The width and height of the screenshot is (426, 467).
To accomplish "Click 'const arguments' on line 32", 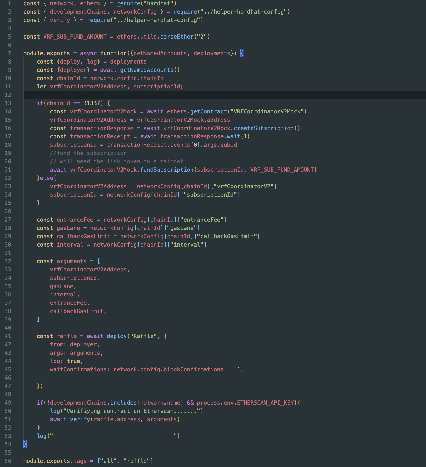I will tap(62, 261).
